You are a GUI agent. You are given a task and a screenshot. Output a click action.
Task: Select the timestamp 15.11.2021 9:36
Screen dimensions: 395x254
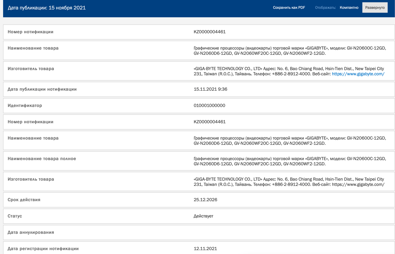210,89
